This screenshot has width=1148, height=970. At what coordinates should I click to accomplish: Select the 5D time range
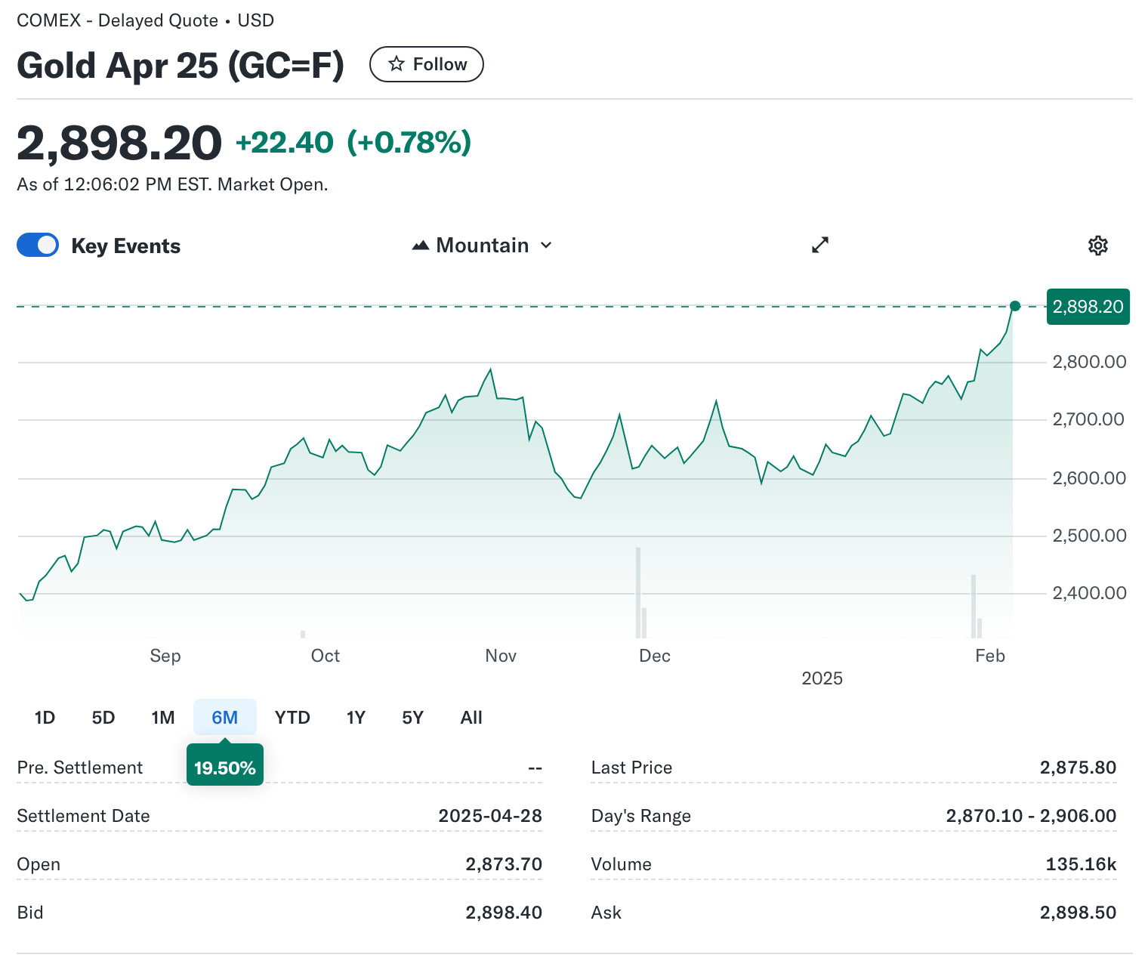pyautogui.click(x=103, y=718)
